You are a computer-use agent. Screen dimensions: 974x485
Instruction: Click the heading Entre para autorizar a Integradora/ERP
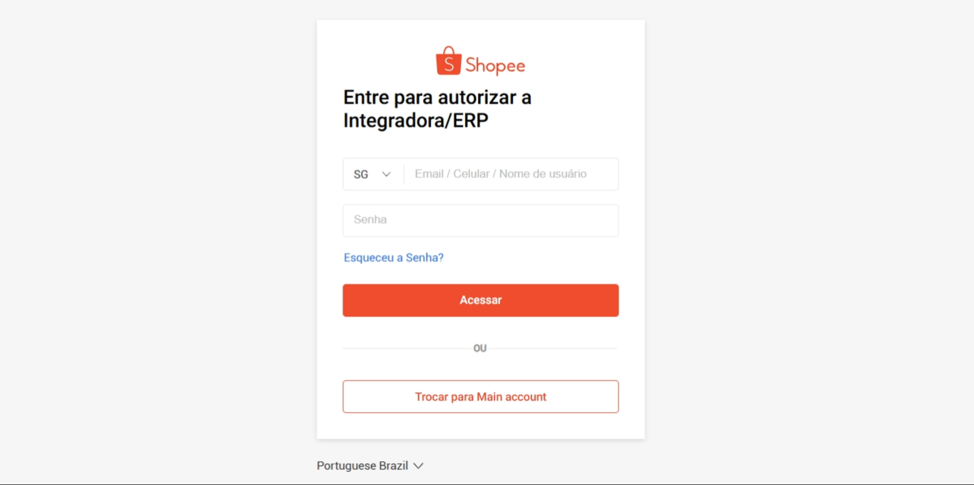coord(437,109)
